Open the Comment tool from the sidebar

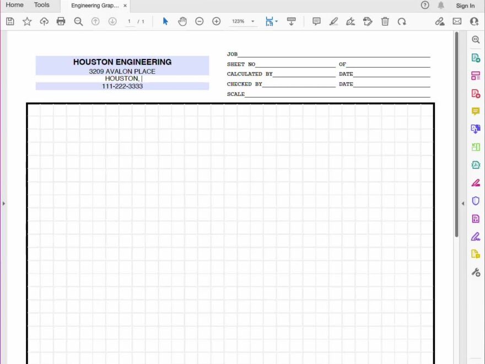[476, 111]
